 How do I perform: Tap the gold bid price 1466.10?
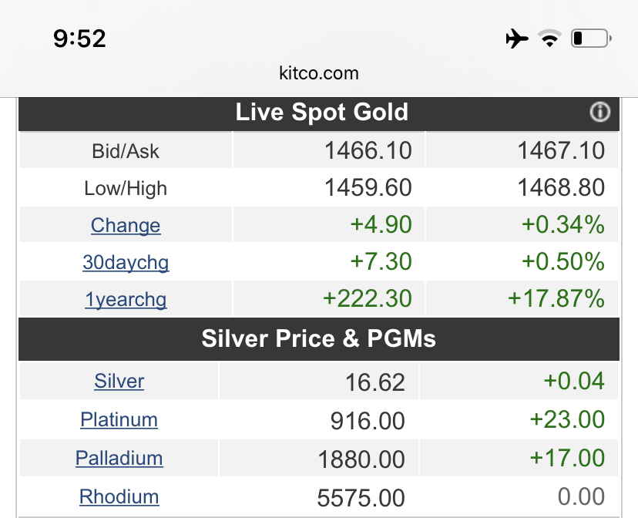pyautogui.click(x=368, y=150)
